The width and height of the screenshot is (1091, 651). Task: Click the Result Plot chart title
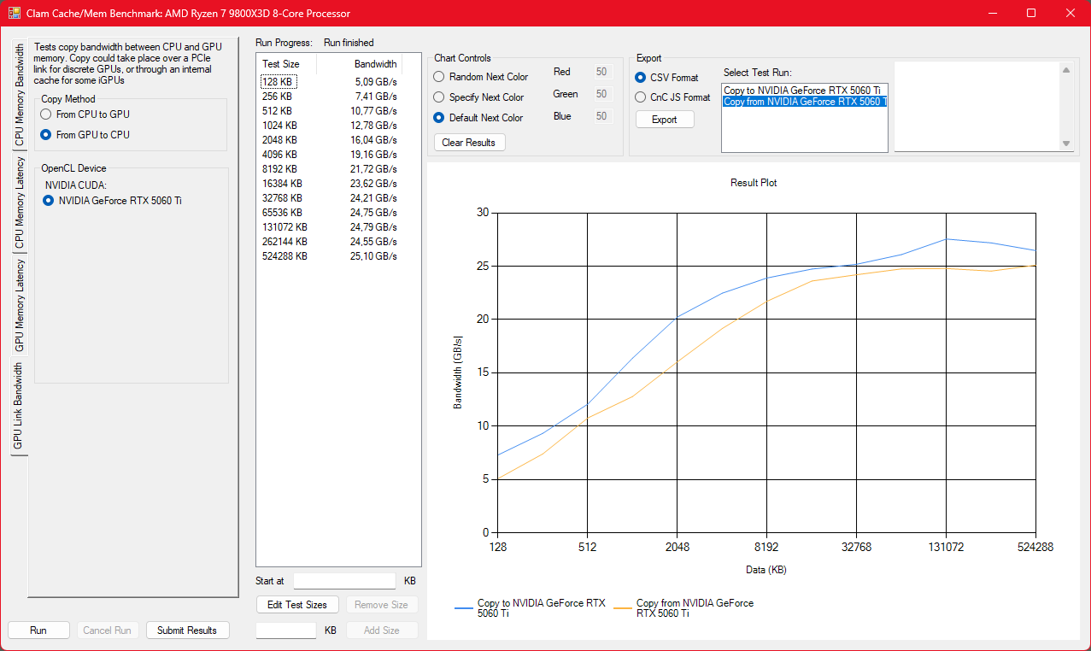click(754, 183)
